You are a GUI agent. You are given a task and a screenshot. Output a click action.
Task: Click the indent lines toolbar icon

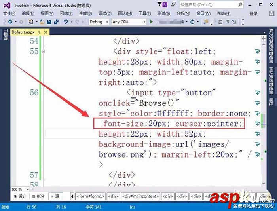point(228,22)
